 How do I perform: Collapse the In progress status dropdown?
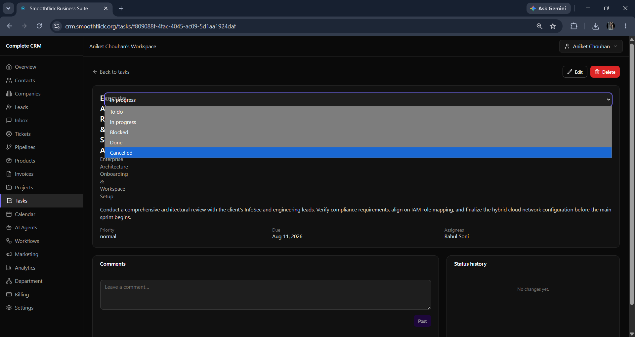pos(358,99)
